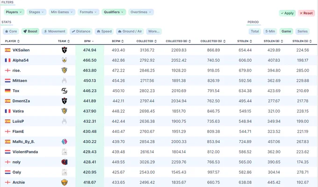Image resolution: width=318 pixels, height=187 pixels.
Task: Open VKSailen's player page
Action: 21,50
